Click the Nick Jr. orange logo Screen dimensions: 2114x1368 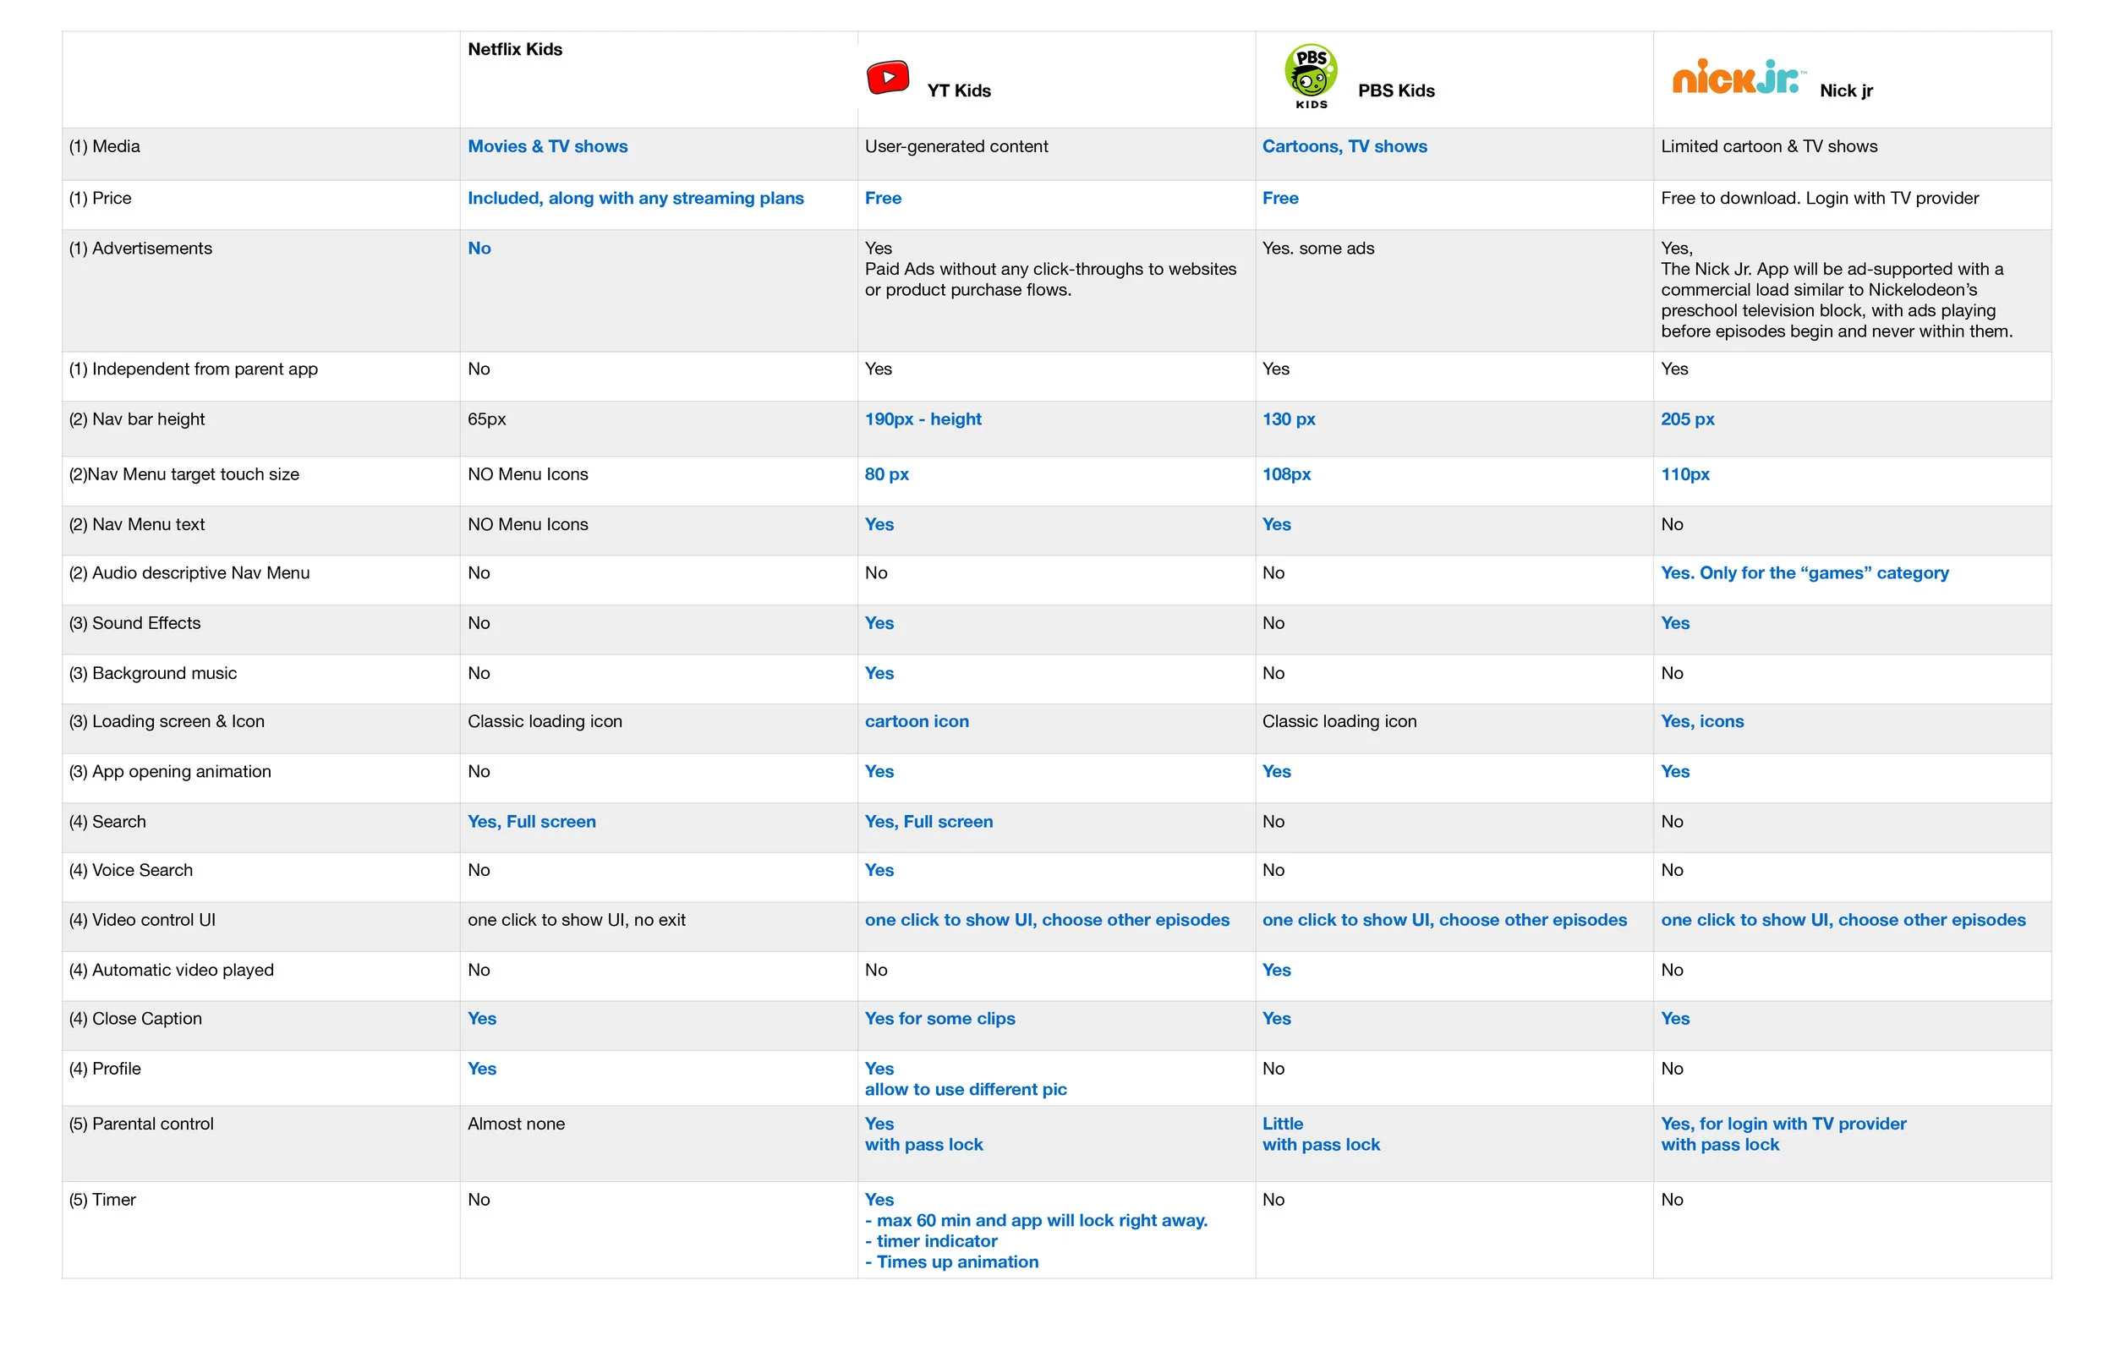(x=1738, y=76)
